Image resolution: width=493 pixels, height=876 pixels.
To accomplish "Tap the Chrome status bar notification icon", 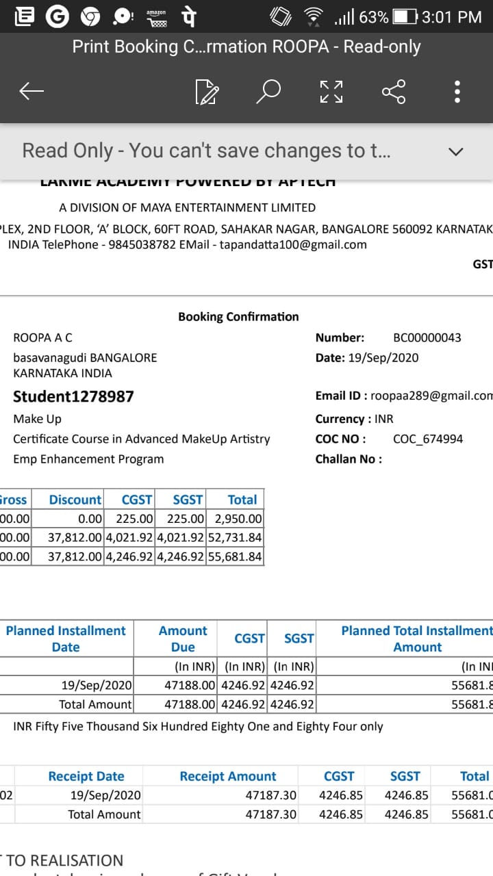I will click(x=90, y=17).
